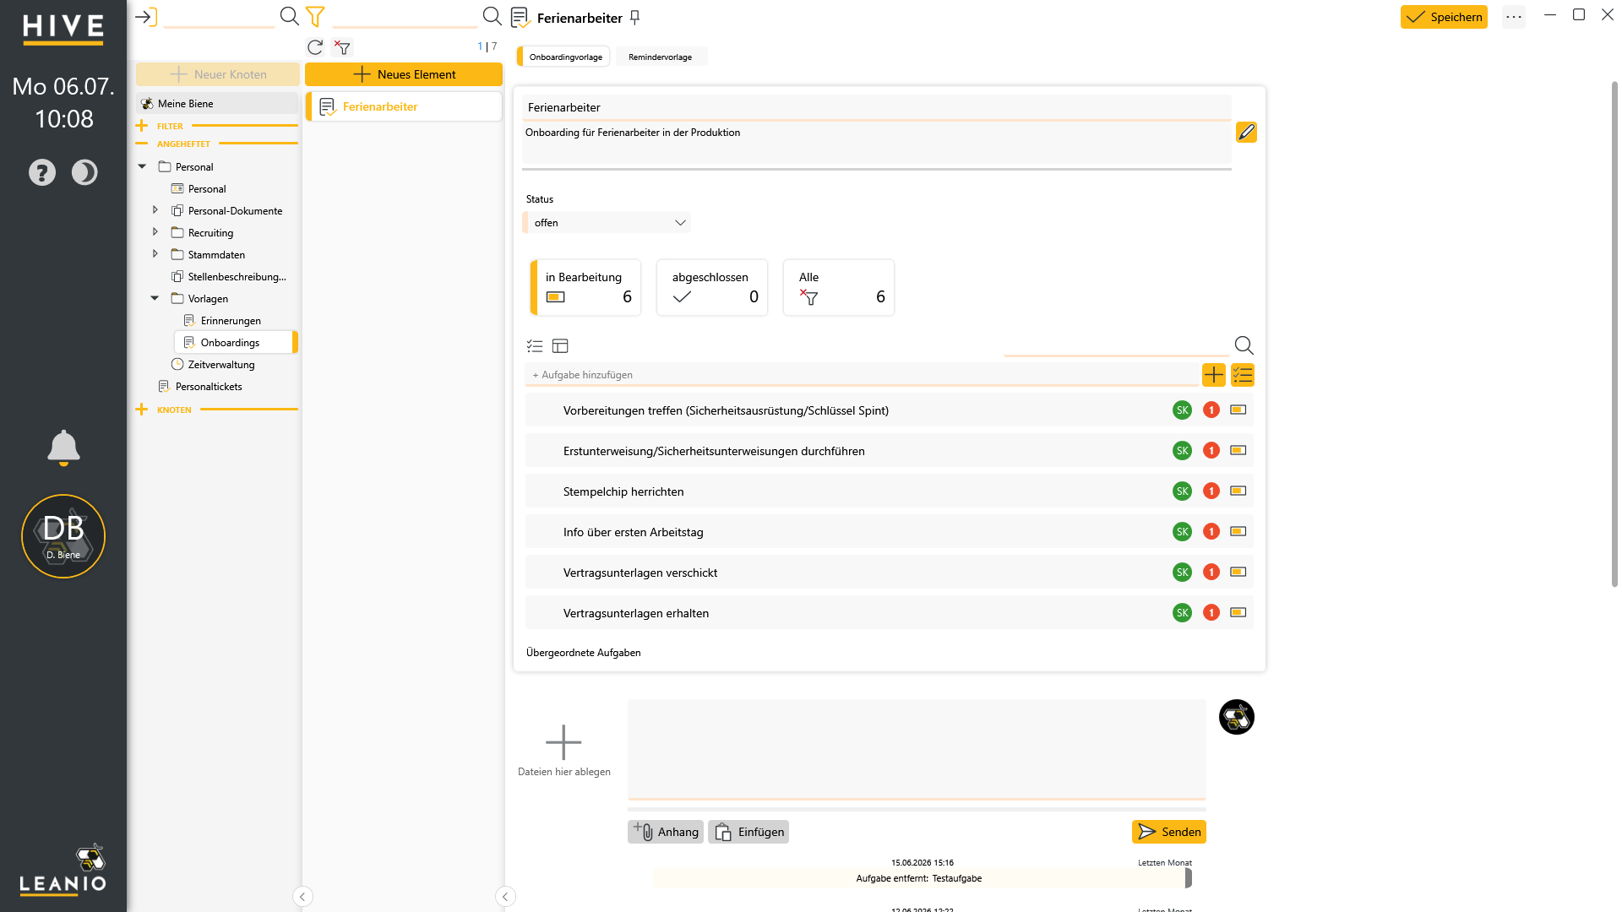This screenshot has width=1622, height=912.
Task: Toggle dark mode moon icon
Action: (84, 172)
